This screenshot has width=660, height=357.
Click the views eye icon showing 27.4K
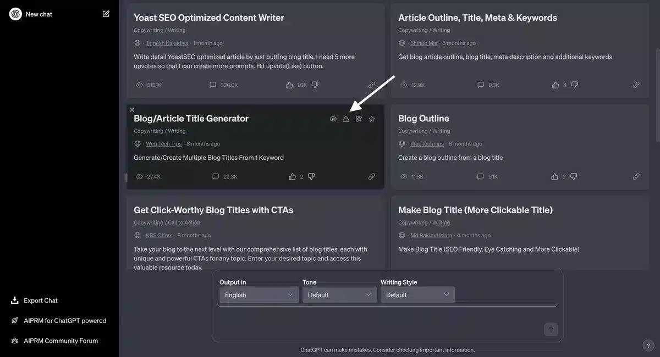click(139, 177)
